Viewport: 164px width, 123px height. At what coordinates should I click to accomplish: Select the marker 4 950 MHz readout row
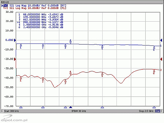point(40,22)
